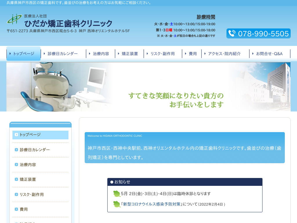Click the arrow icon beside sidebar 矯正装置
The image size is (297, 223).
16,179
